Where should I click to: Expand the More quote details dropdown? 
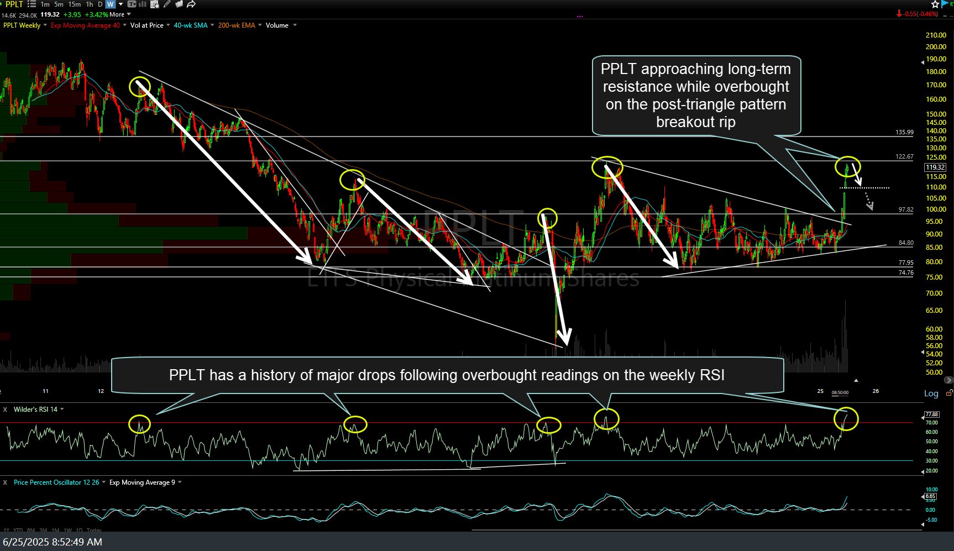[x=120, y=14]
